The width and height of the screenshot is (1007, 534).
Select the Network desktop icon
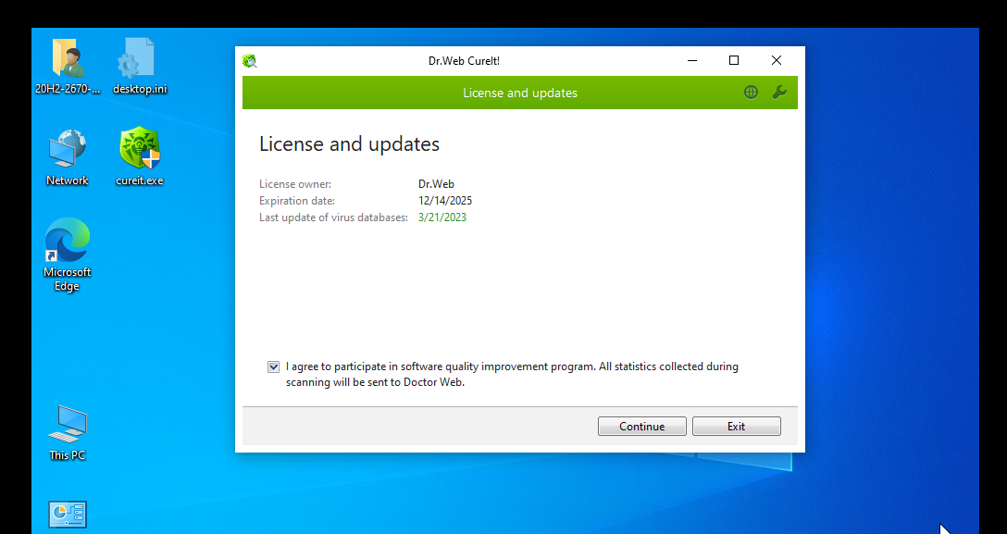point(68,156)
